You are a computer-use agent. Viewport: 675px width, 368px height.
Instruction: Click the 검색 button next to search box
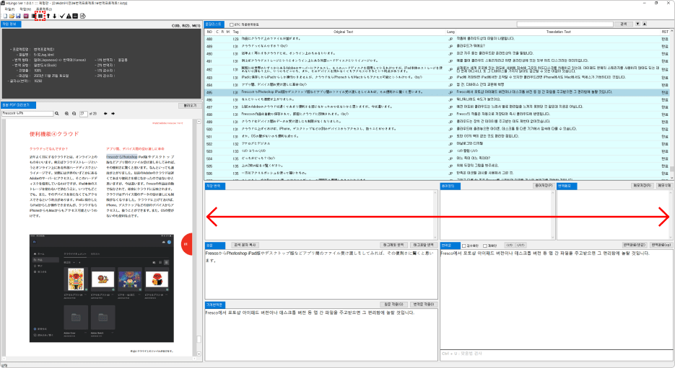point(623,24)
